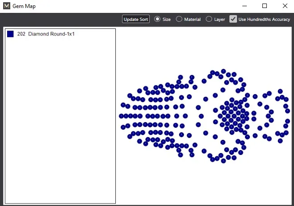The image size is (294, 206).
Task: Toggle the Use Hundredths Accuracy checkbox
Action: coord(233,19)
